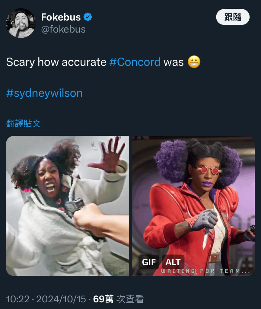Click the Fokebus display name
Screen dimensions: 261x309
point(61,17)
